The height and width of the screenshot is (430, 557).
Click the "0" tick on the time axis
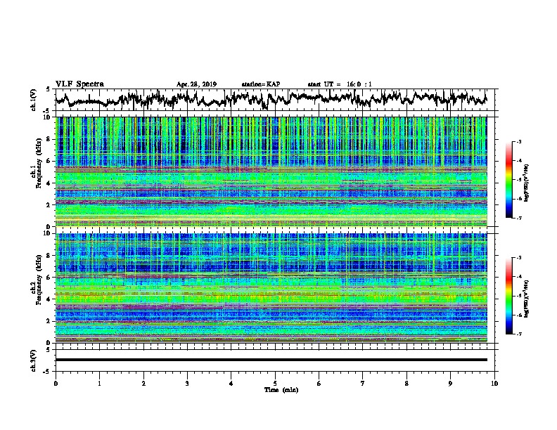[56, 384]
